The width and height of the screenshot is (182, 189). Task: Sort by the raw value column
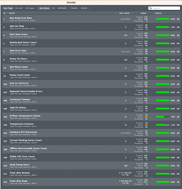124,13
